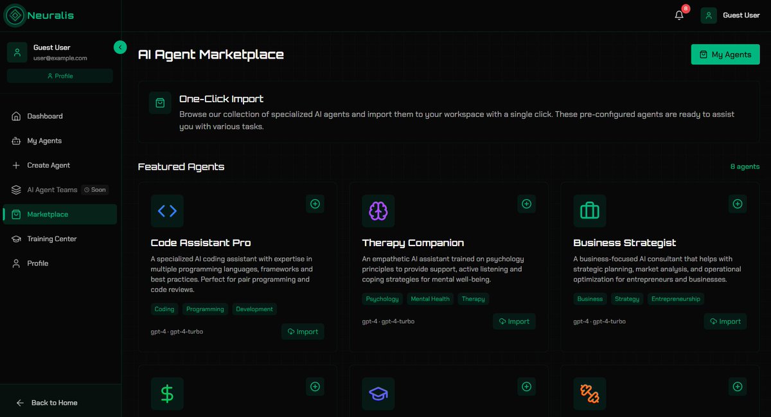Click the orange puzzle agent icon
Viewport: 771px width, 417px height.
[x=589, y=393]
